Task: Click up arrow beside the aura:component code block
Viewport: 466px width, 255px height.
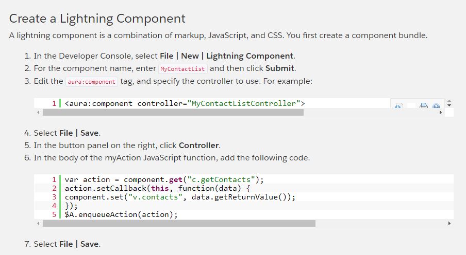Action: click(x=449, y=101)
